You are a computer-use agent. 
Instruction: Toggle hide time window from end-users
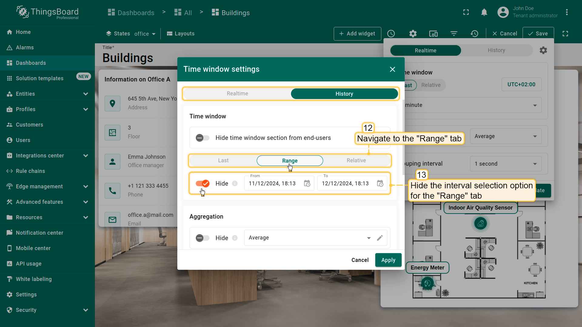(202, 138)
